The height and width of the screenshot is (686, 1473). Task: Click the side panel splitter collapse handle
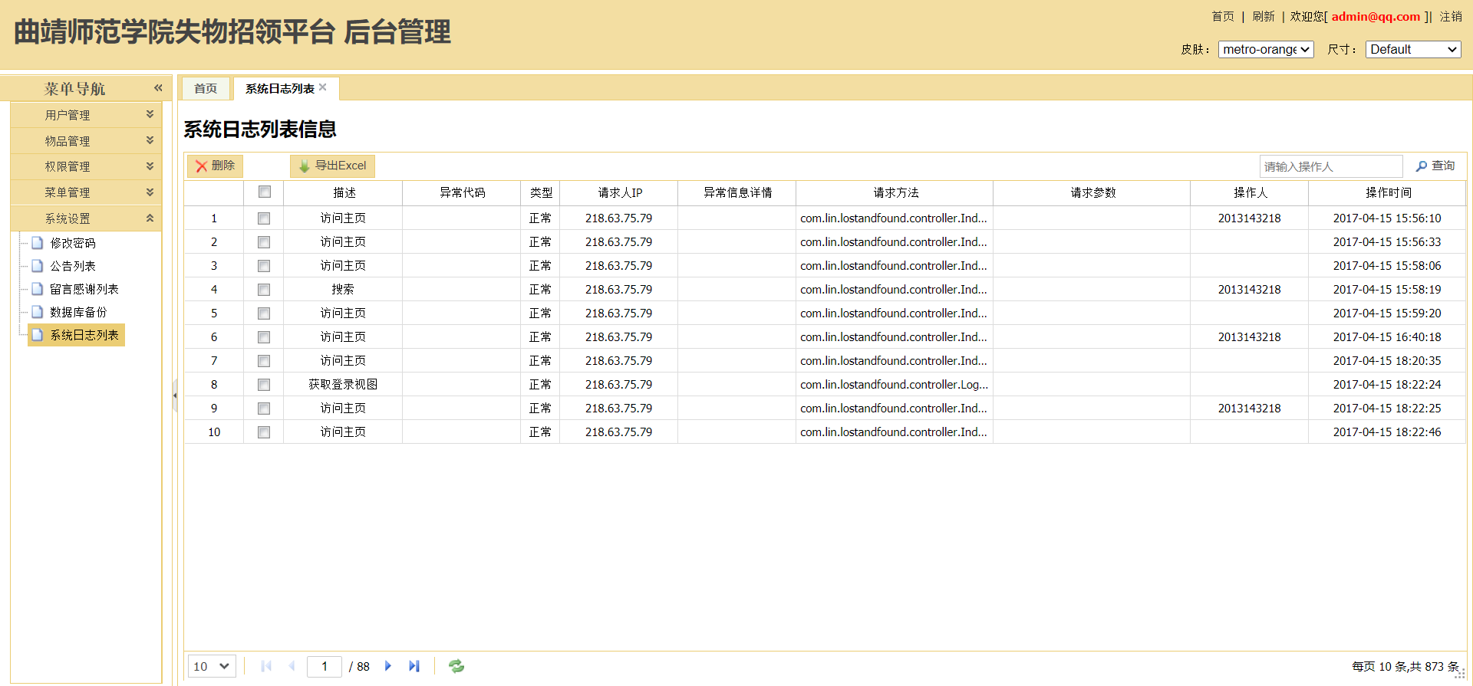click(175, 396)
